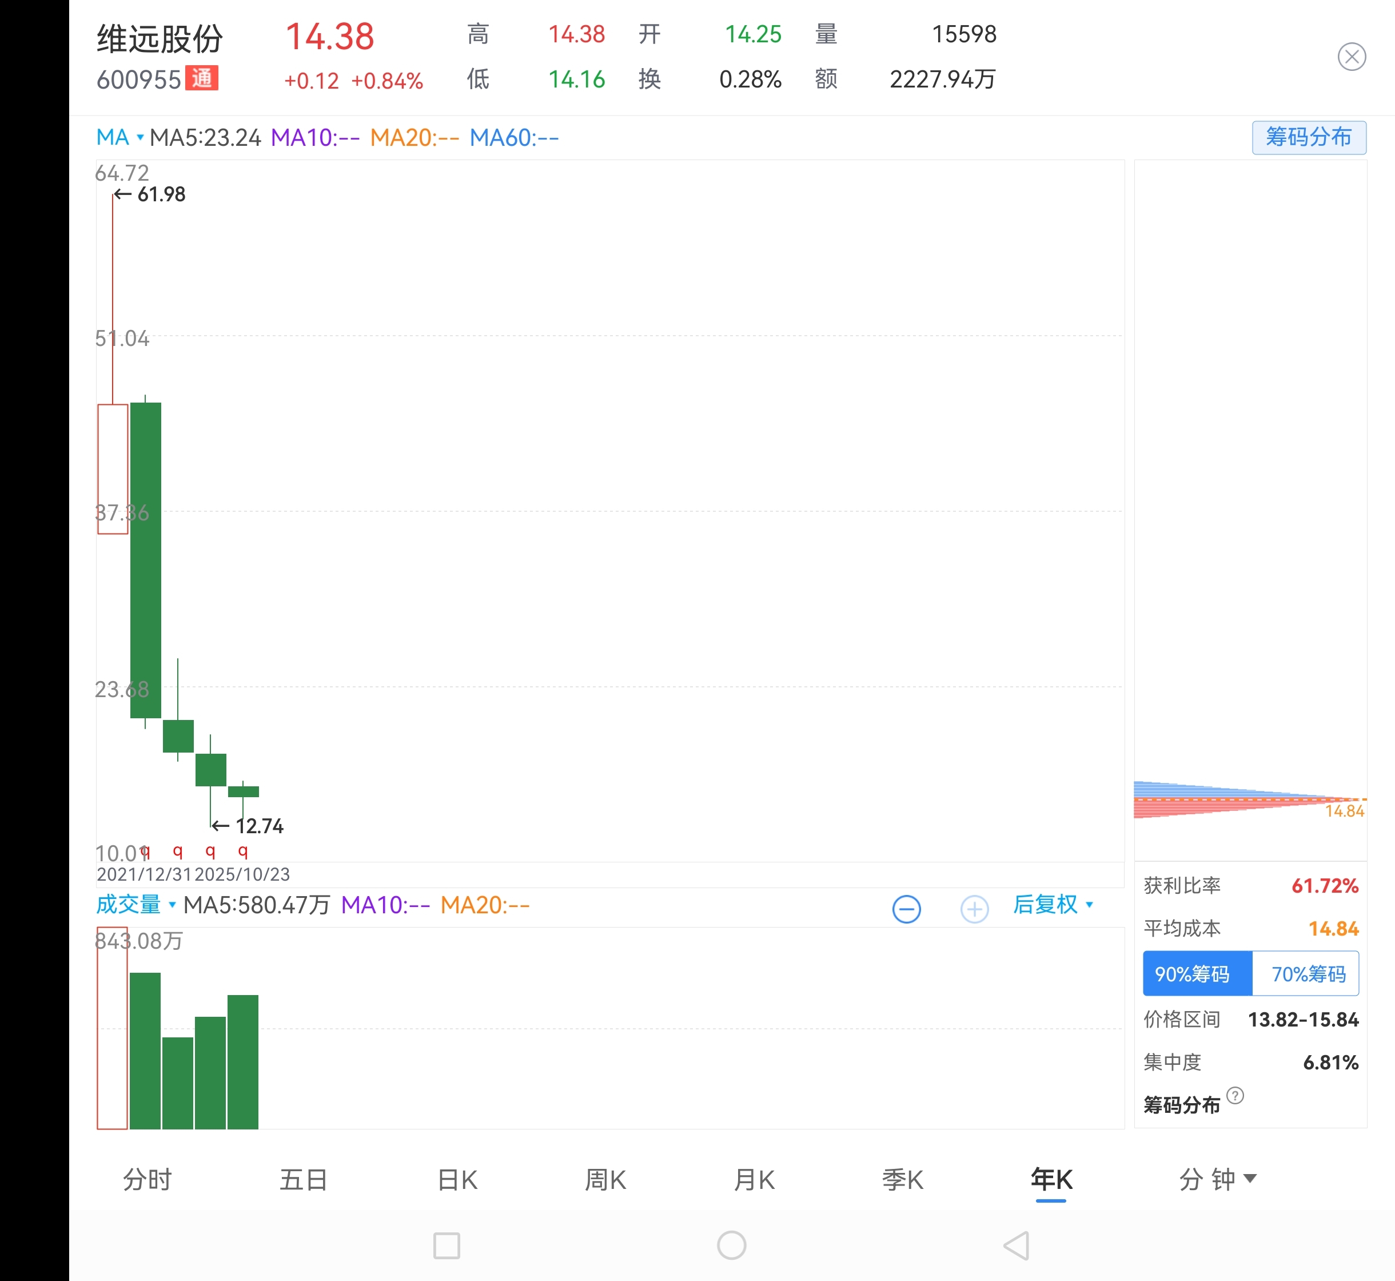Click the zoom in plus icon
This screenshot has width=1395, height=1281.
pos(974,909)
